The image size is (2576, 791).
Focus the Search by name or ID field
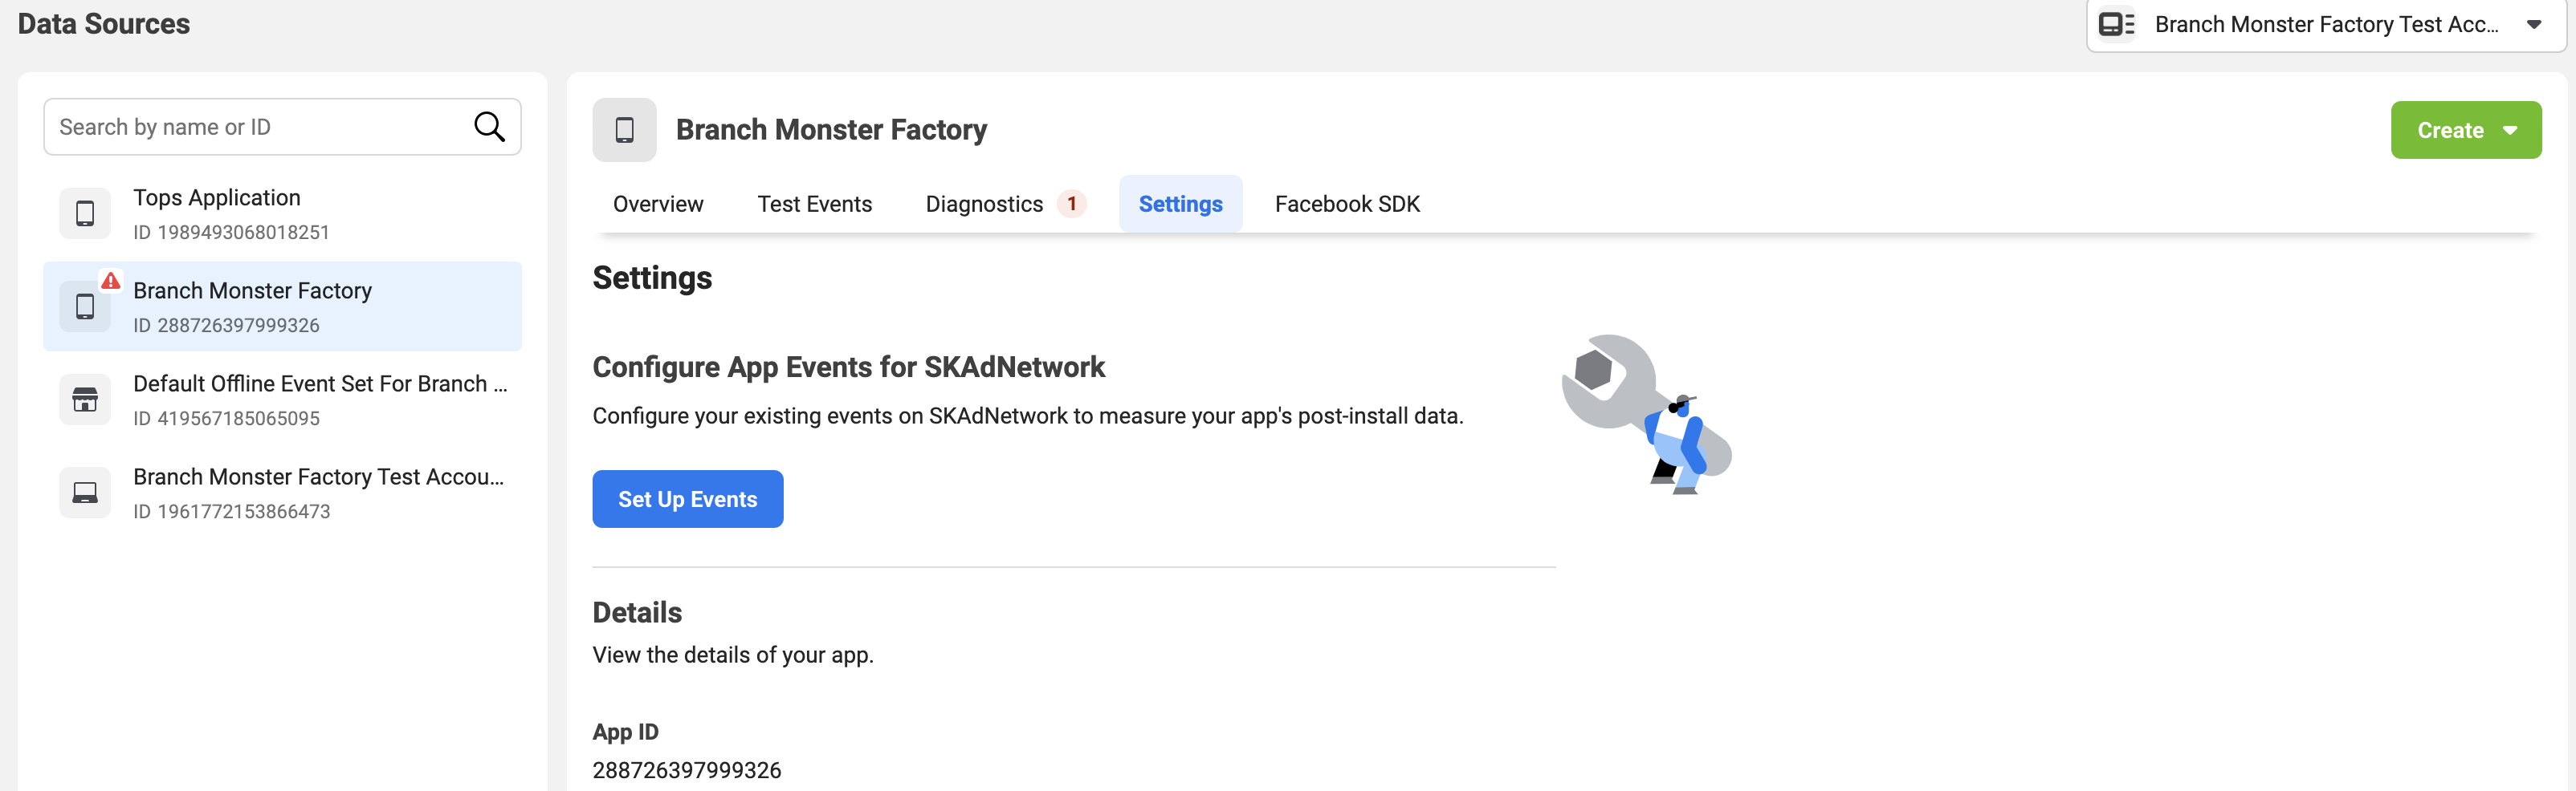(282, 127)
